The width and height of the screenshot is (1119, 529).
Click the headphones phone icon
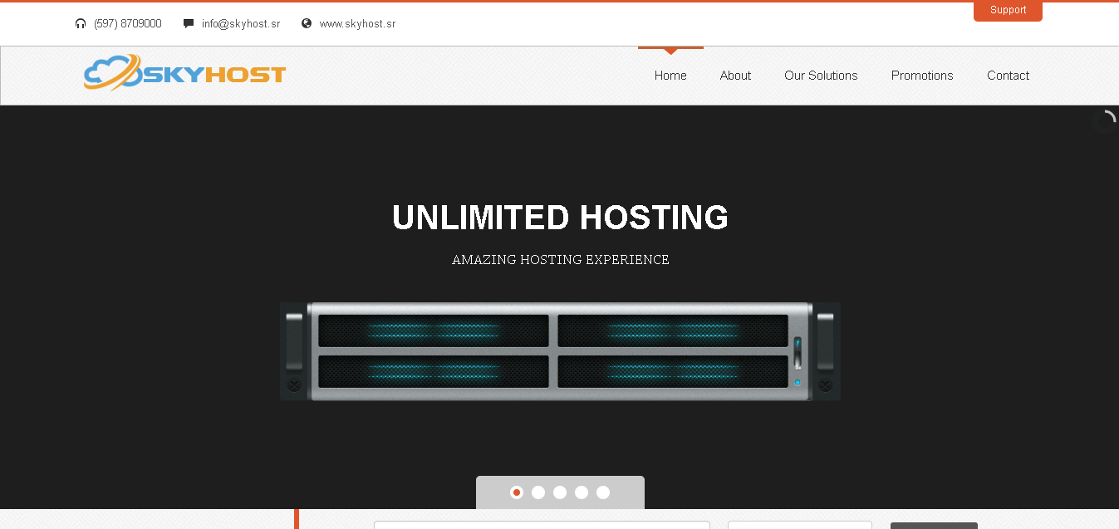pos(81,24)
